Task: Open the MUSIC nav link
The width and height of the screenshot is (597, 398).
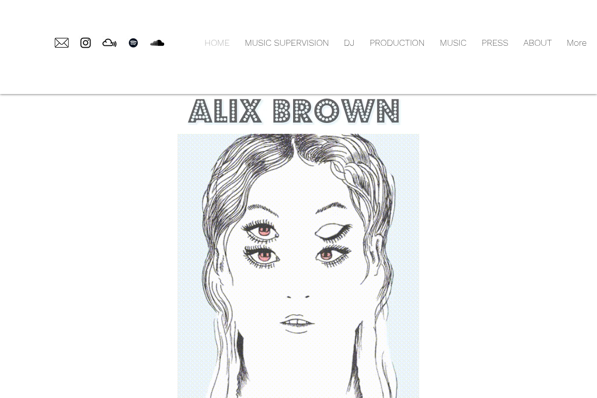Action: click(x=453, y=43)
